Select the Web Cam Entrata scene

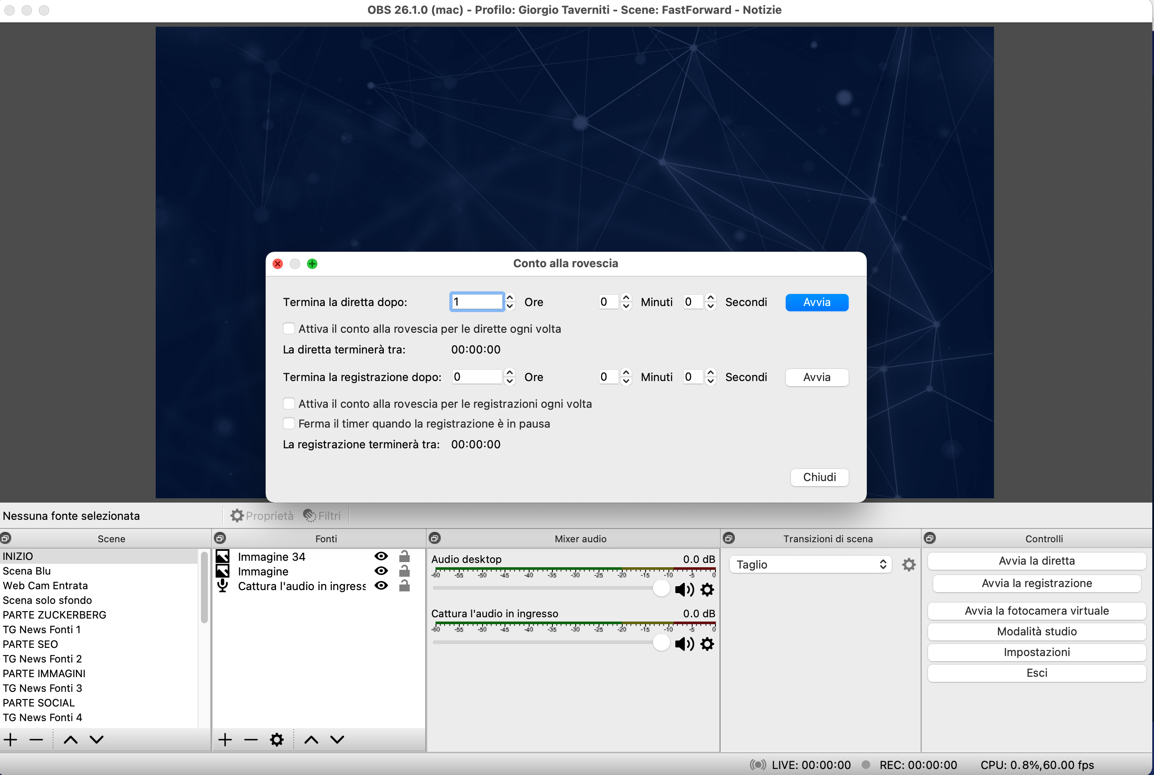[x=99, y=586]
